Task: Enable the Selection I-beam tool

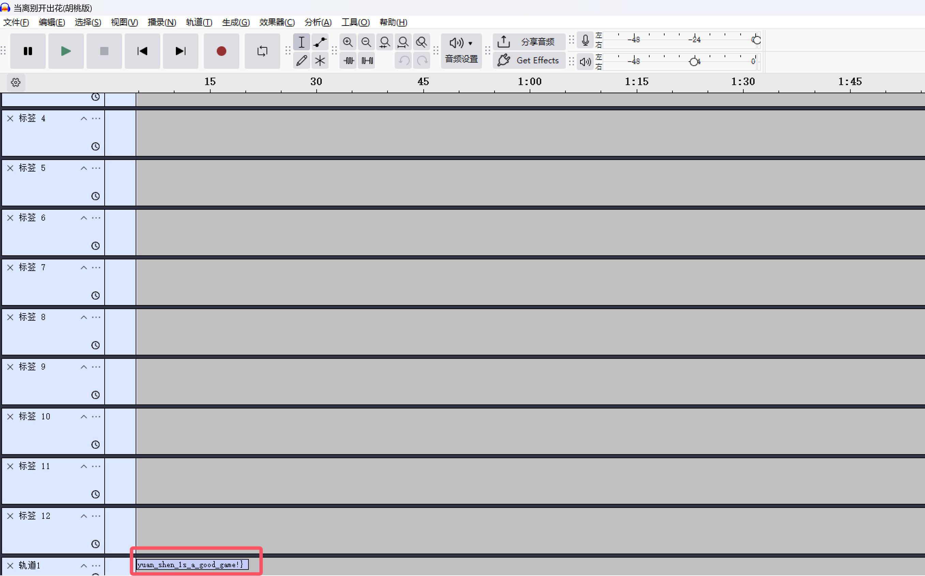Action: point(301,42)
